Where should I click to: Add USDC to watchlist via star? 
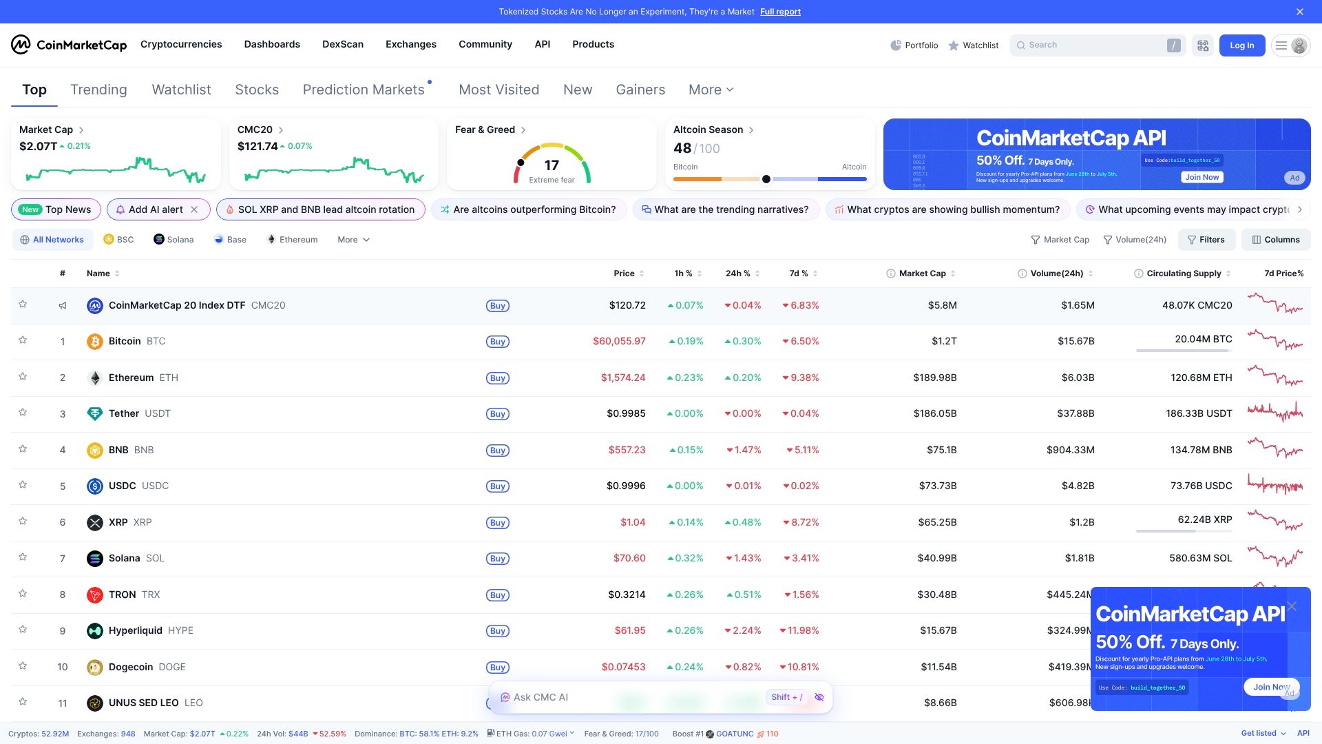click(x=23, y=485)
